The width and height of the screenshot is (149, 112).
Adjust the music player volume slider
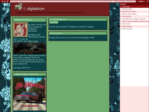141,1
